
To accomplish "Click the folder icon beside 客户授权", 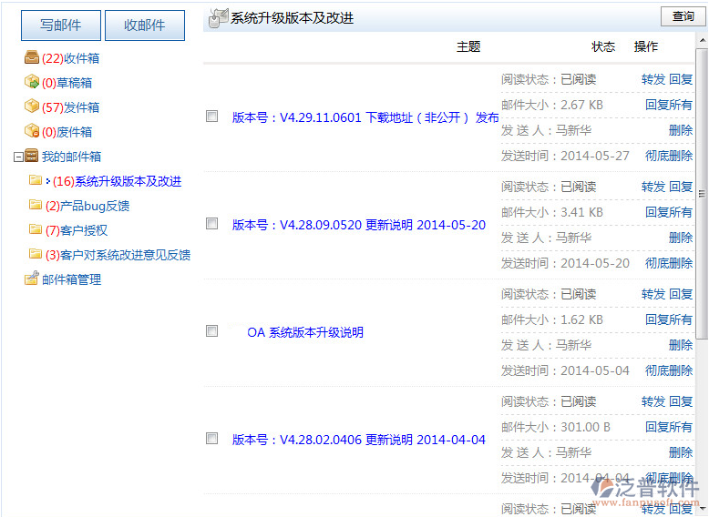I will (x=36, y=230).
